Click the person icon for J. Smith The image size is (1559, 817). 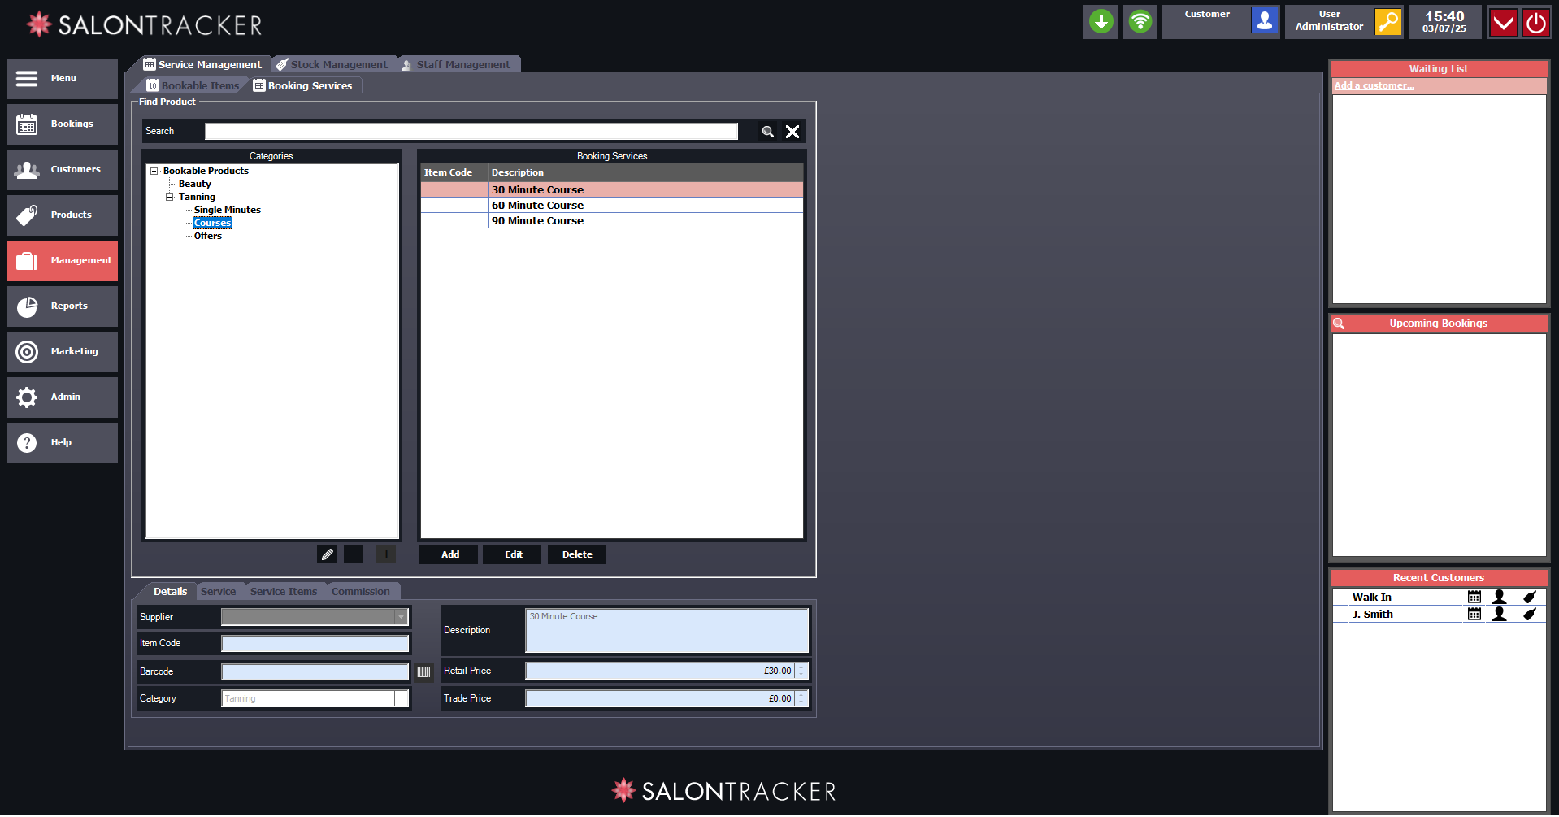pyautogui.click(x=1500, y=615)
